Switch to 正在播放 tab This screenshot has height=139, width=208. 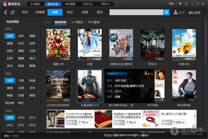[35, 4]
